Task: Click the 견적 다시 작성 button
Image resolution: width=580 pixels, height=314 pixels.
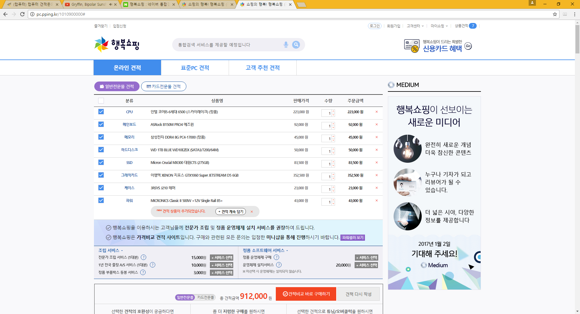Action: click(x=358, y=294)
